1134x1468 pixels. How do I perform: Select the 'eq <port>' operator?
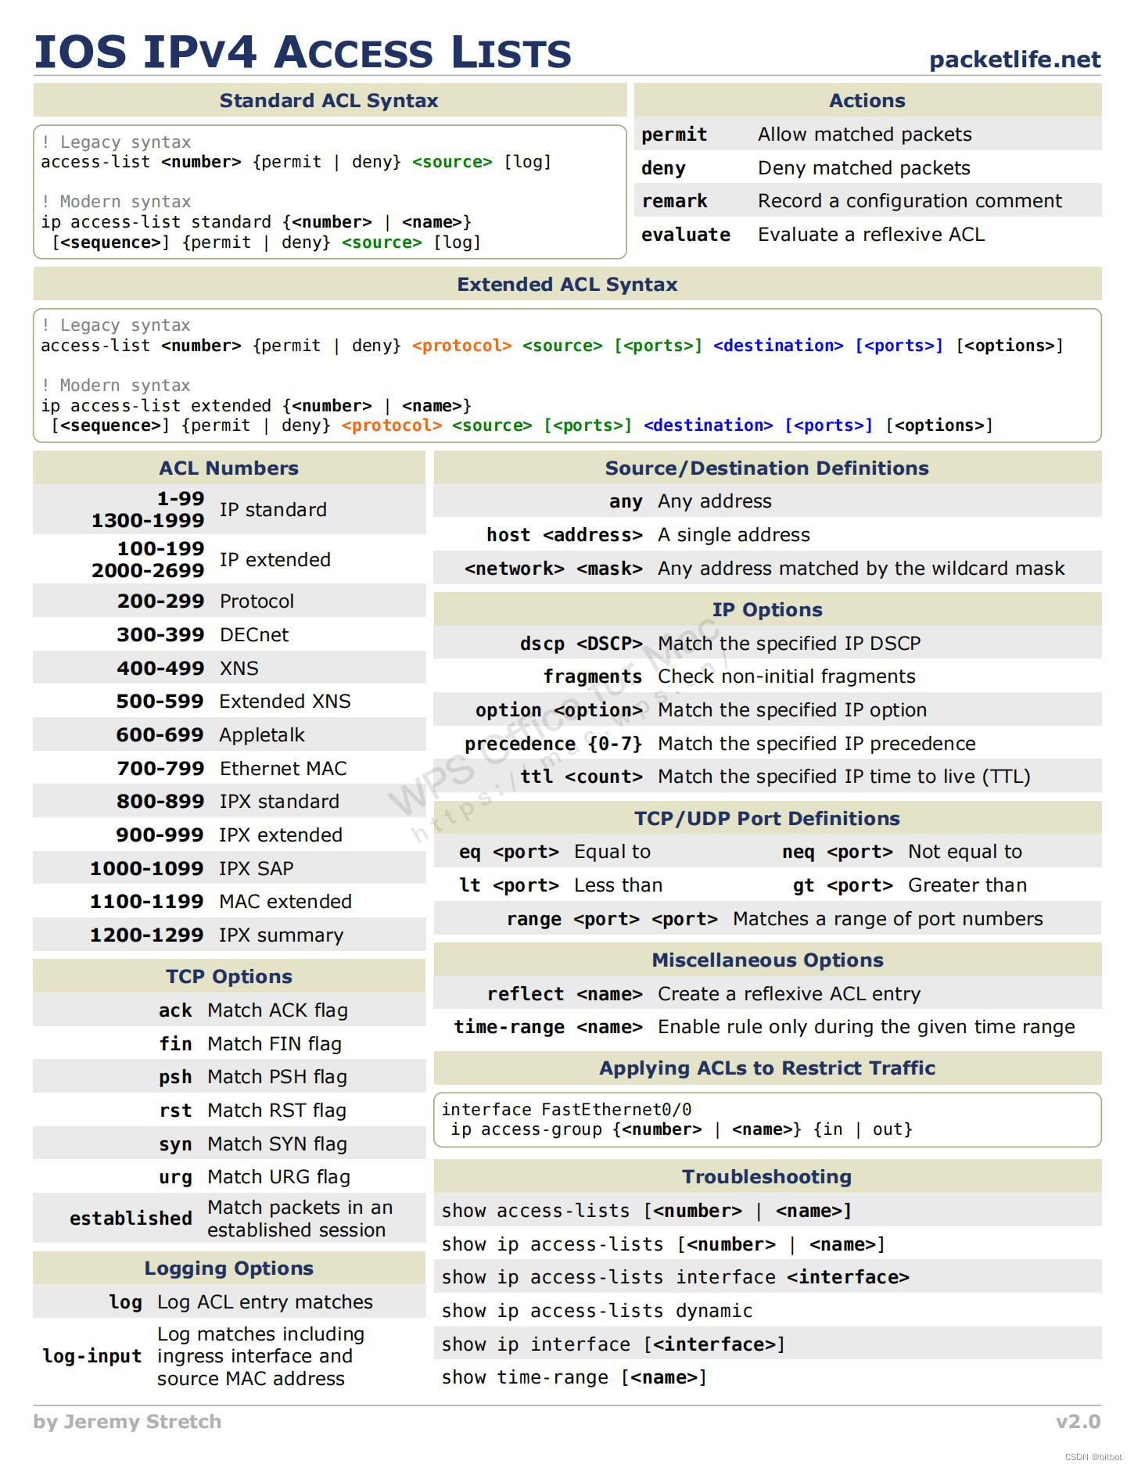[x=509, y=852]
